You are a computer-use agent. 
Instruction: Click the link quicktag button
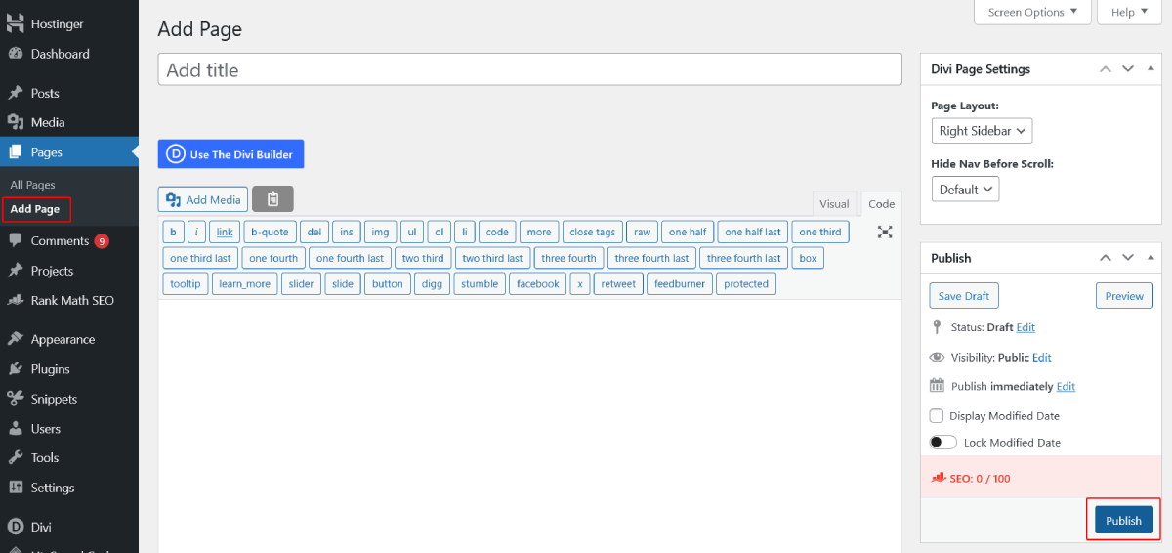[225, 232]
